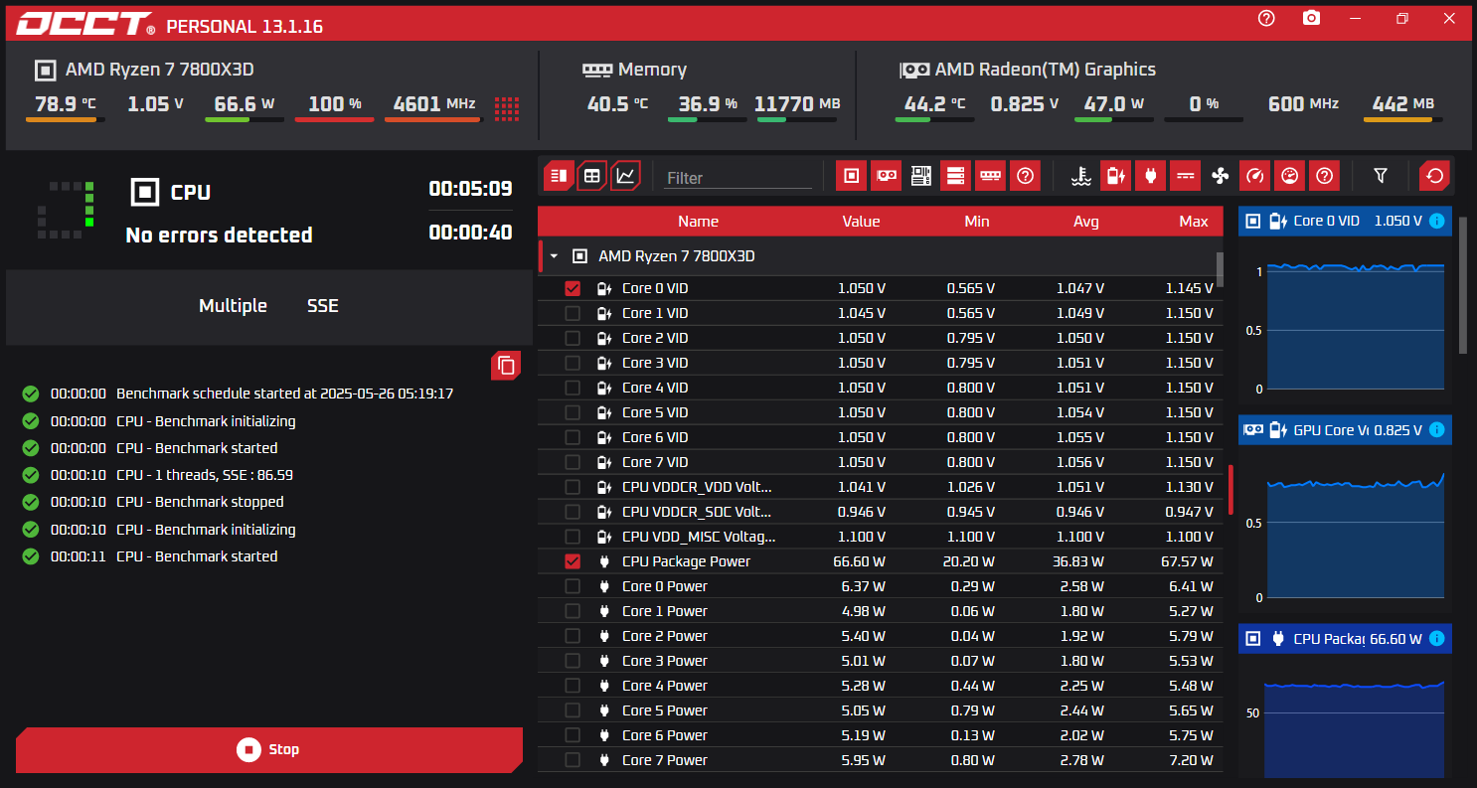The width and height of the screenshot is (1477, 788).
Task: Stop the running CPU benchmark
Action: [269, 749]
